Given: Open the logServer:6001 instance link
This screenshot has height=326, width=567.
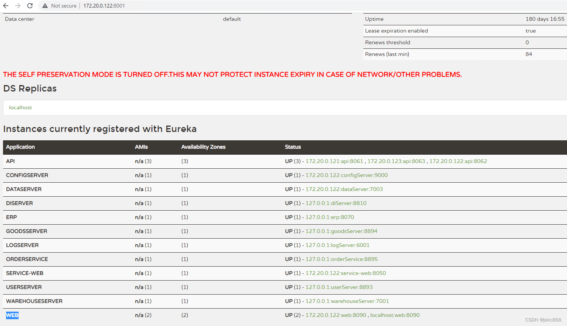Looking at the screenshot, I should pos(337,245).
